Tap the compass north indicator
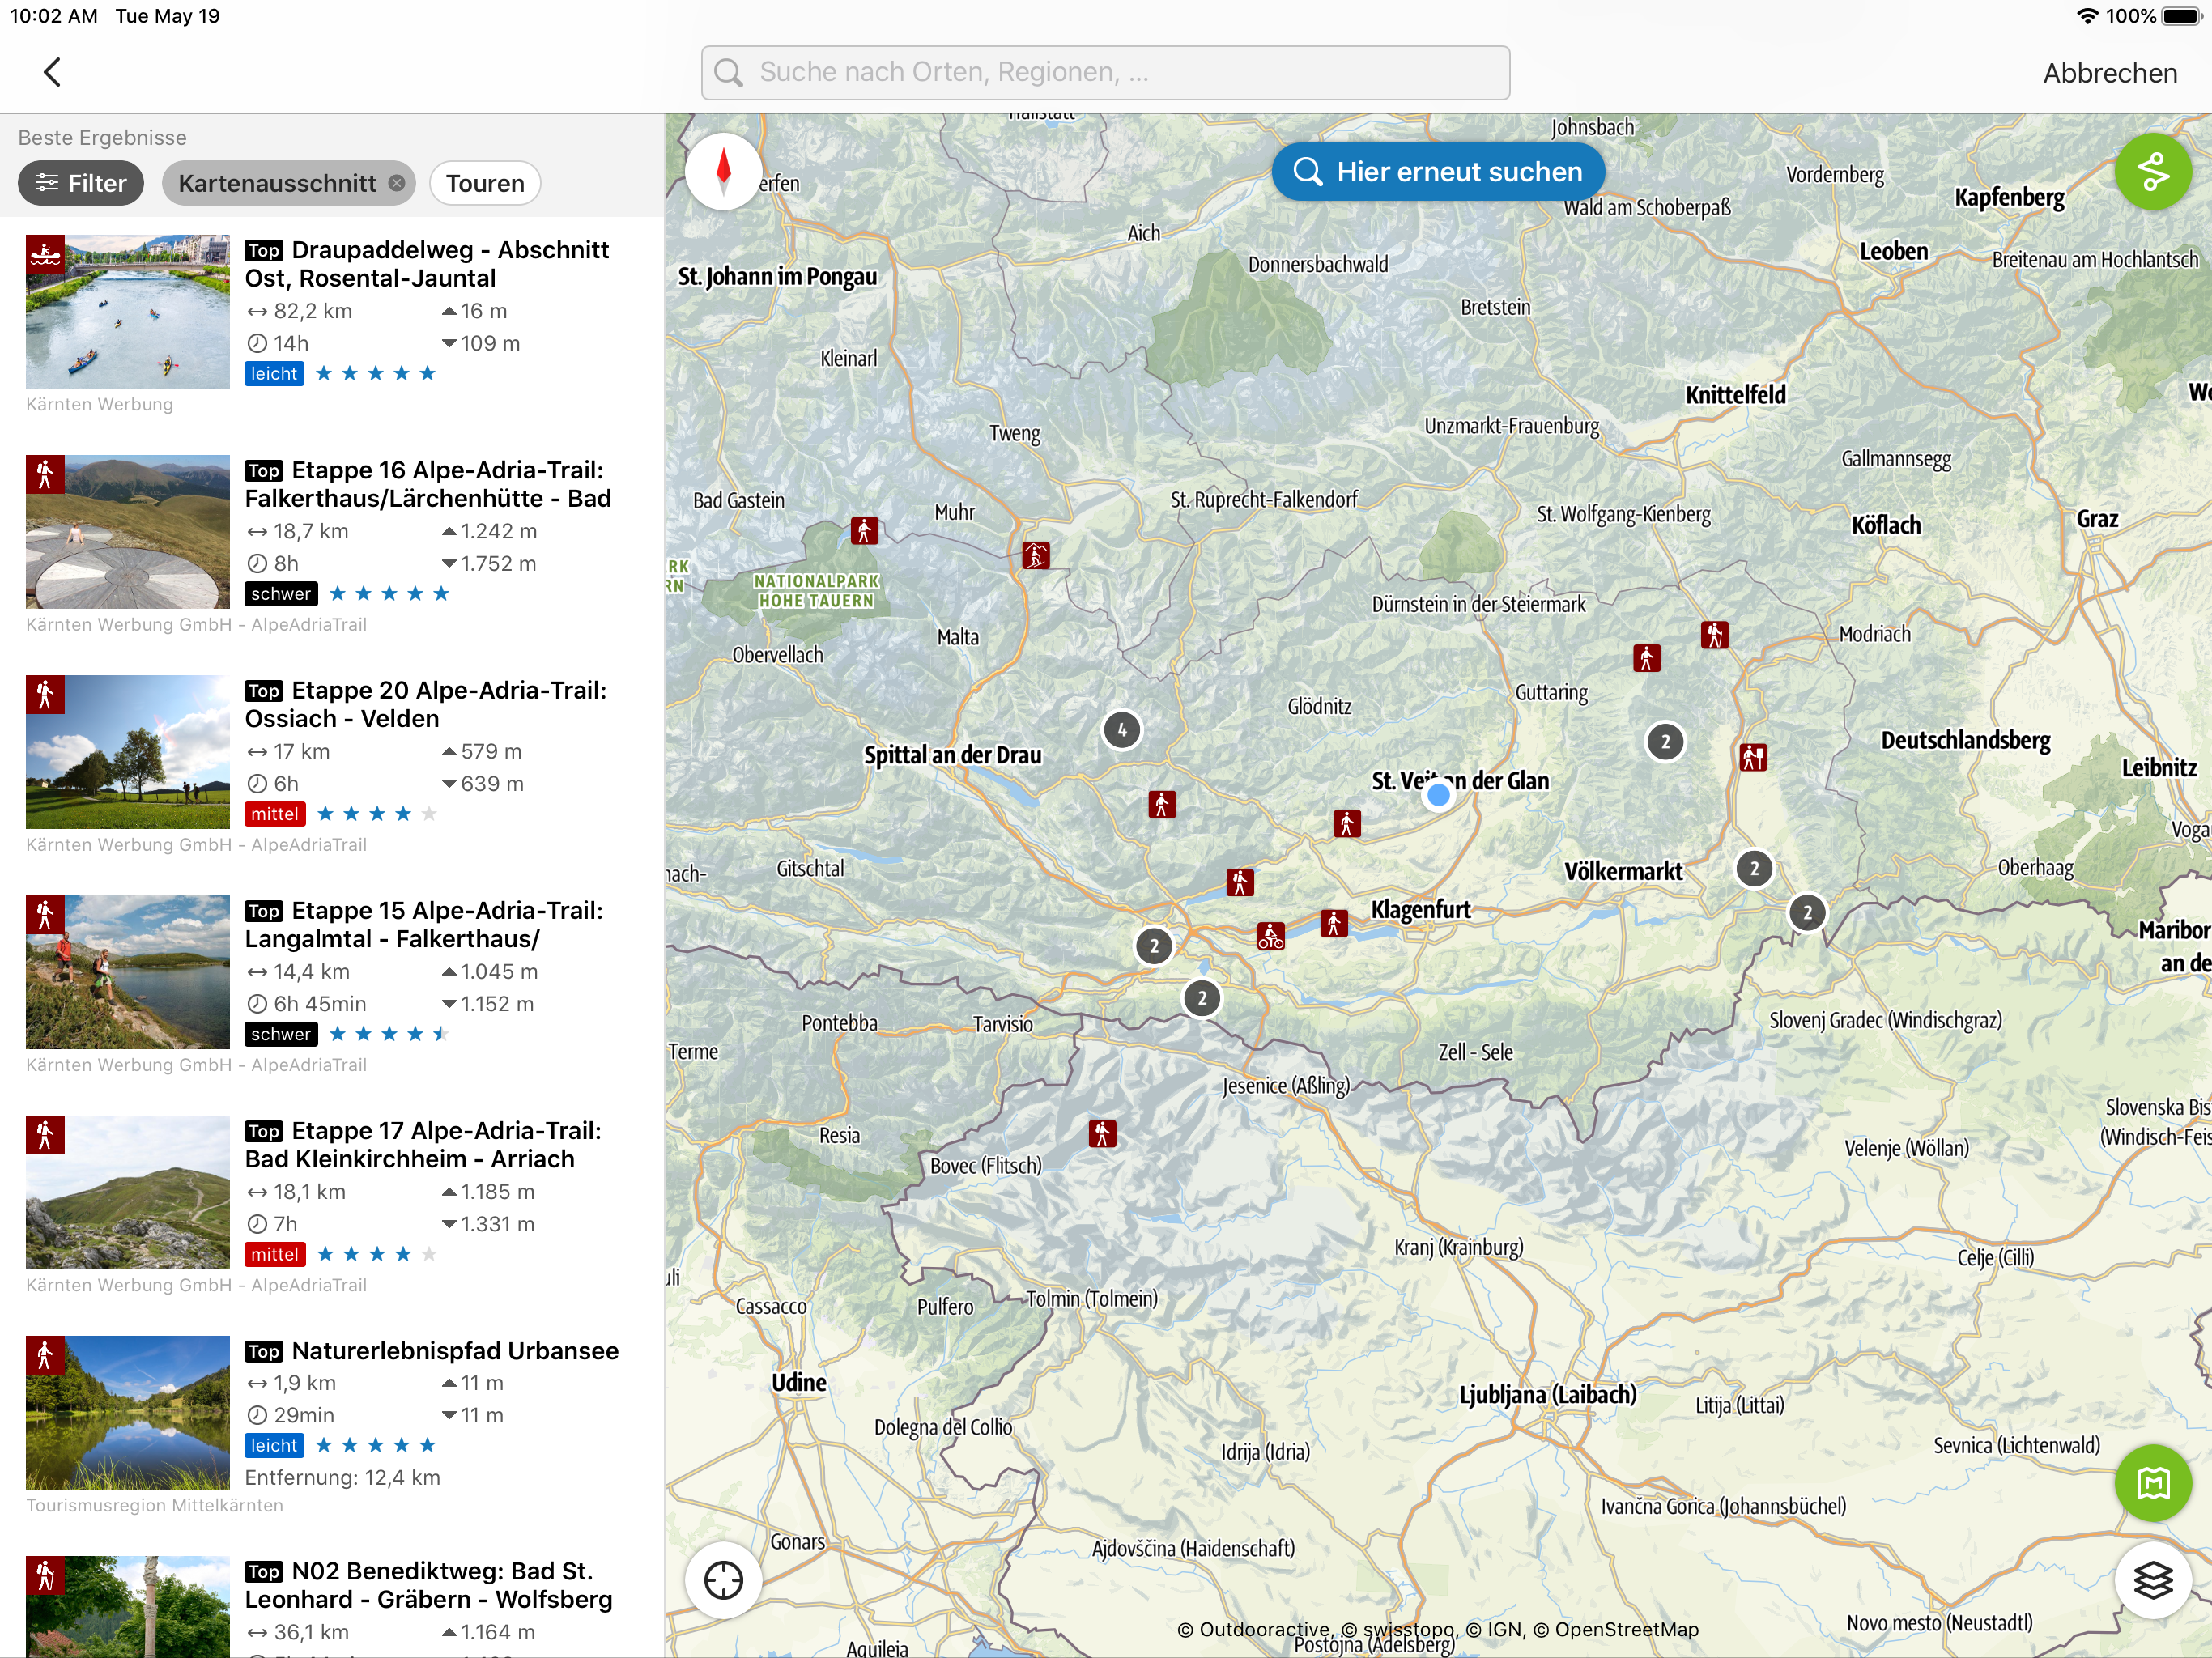The image size is (2212, 1658). [x=724, y=172]
